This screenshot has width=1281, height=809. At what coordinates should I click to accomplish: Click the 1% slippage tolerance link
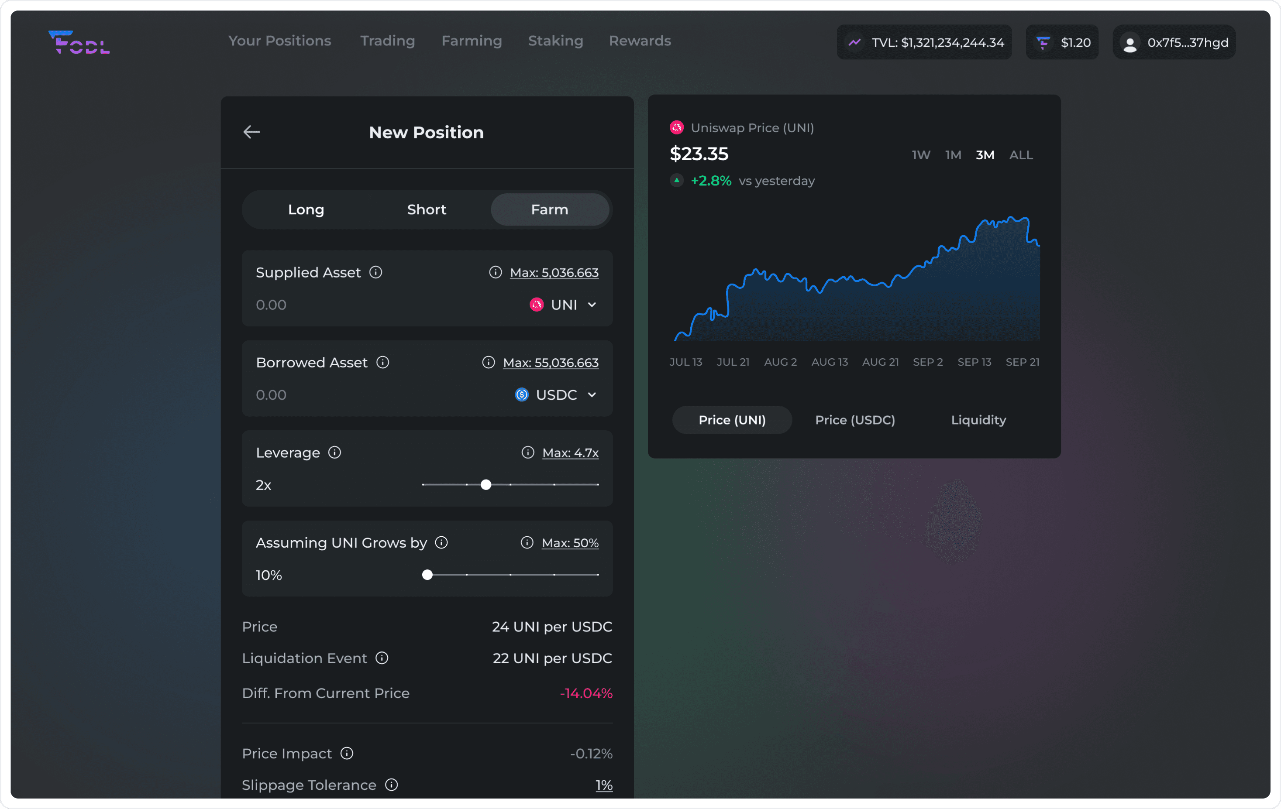pos(604,785)
